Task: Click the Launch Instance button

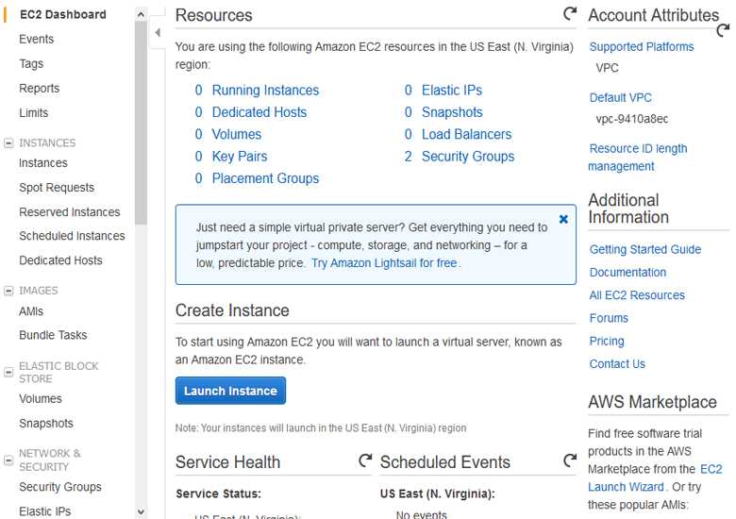Action: tap(230, 391)
